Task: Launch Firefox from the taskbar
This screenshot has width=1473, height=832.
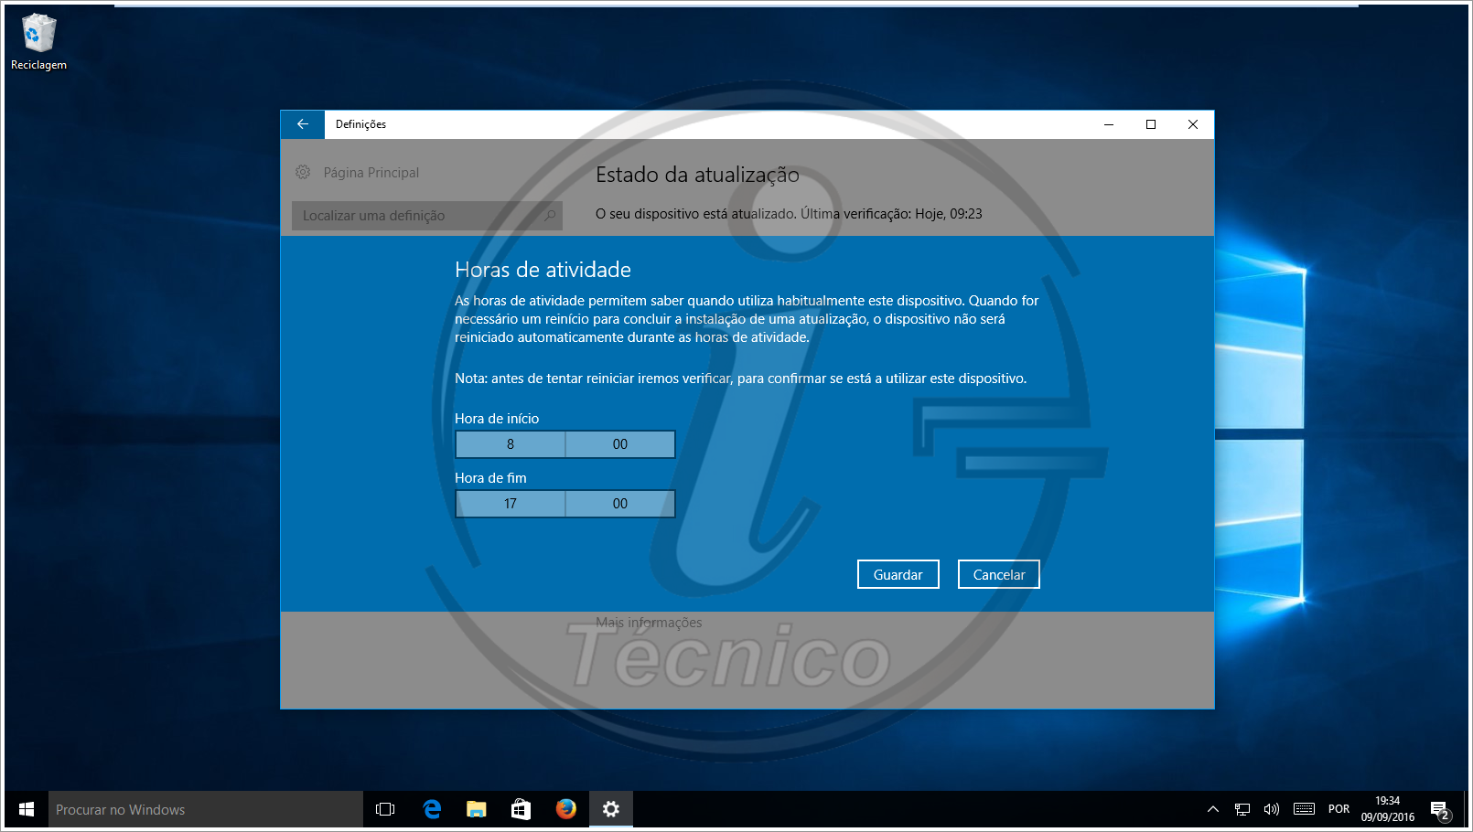Action: pyautogui.click(x=565, y=809)
